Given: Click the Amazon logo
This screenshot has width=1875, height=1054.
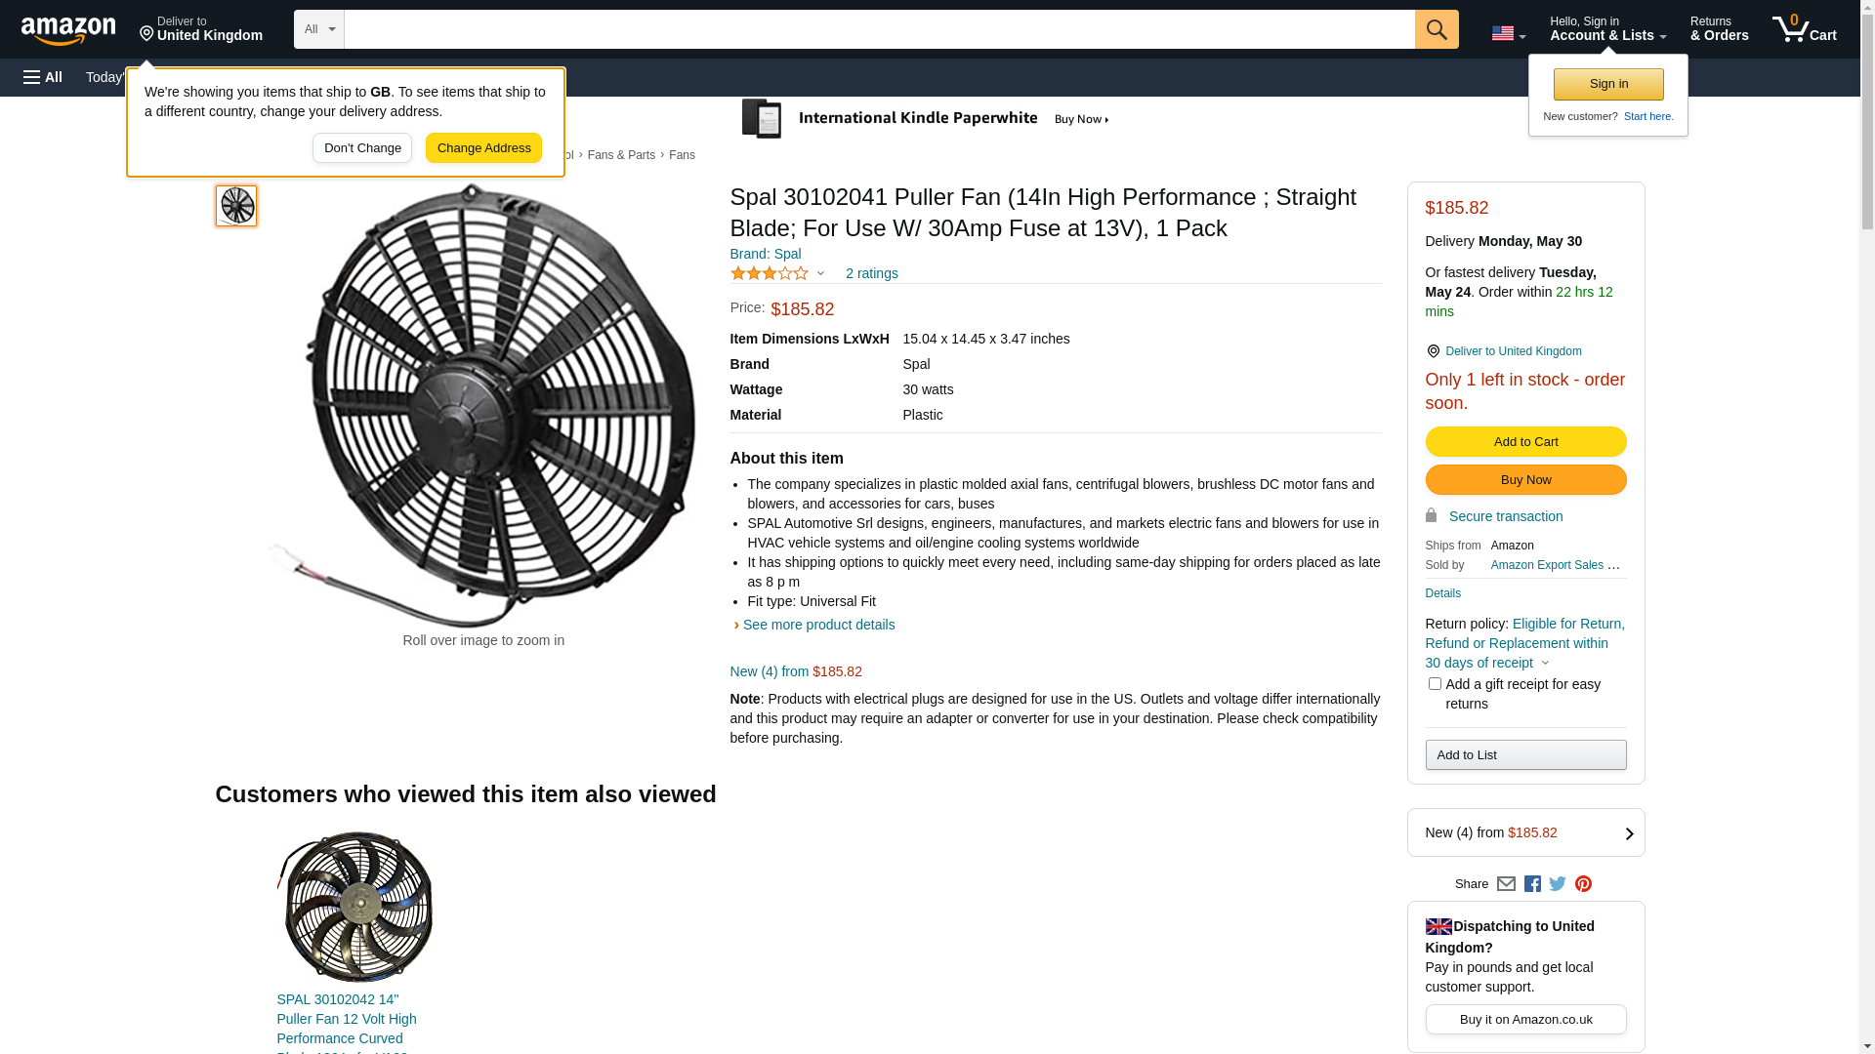Looking at the screenshot, I should pyautogui.click(x=68, y=30).
